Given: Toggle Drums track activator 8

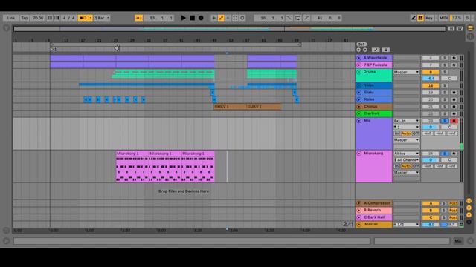Looking at the screenshot, I should pos(430,72).
